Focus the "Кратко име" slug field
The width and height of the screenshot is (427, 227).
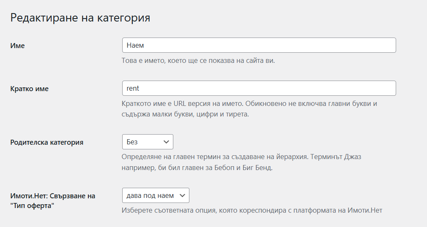coord(258,88)
